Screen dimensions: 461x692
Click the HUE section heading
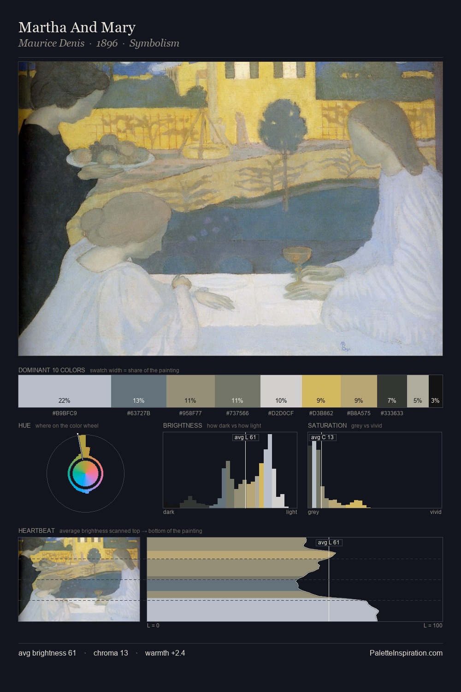pos(24,425)
